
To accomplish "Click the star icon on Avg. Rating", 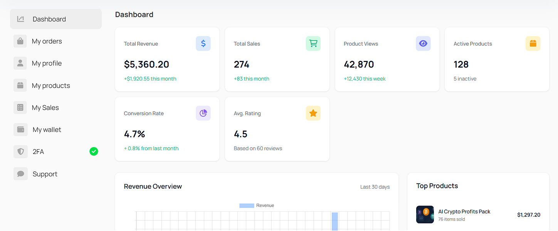I will [313, 113].
